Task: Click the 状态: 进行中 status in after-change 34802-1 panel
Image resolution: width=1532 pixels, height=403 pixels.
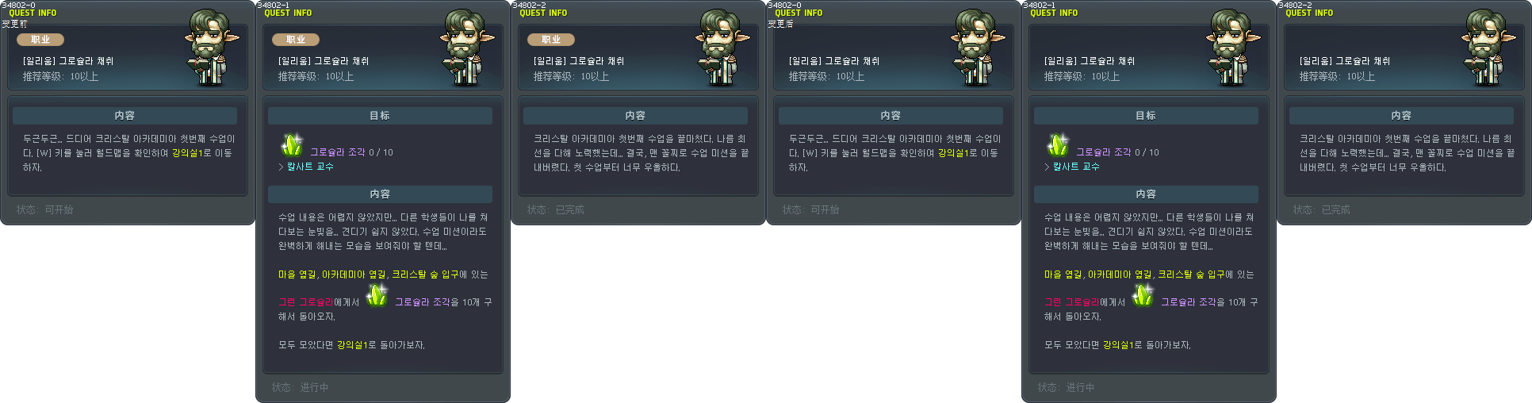Action: pos(1066,388)
